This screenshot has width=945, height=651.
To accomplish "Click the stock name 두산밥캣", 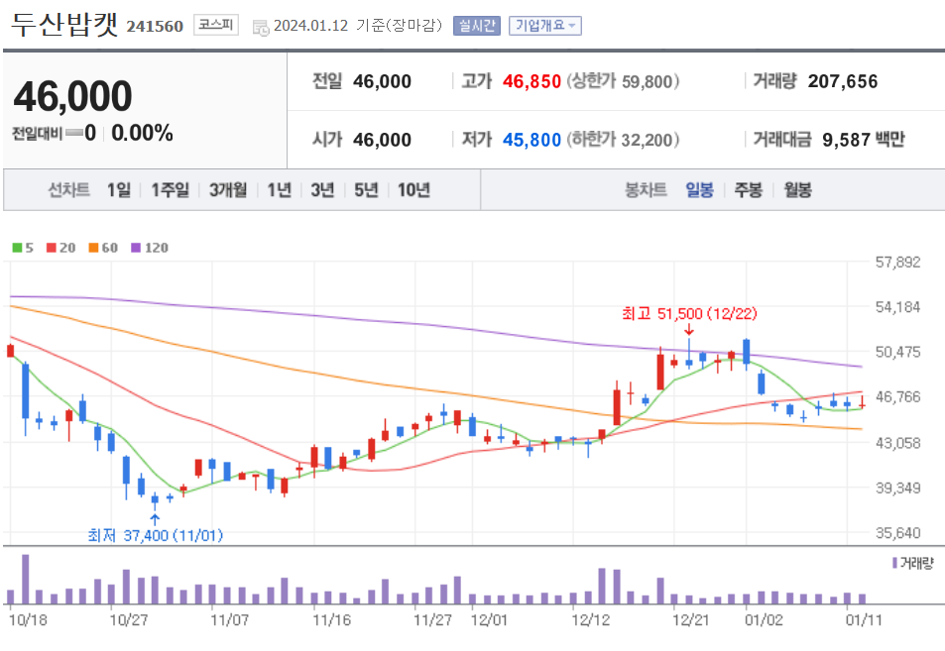I will click(64, 24).
